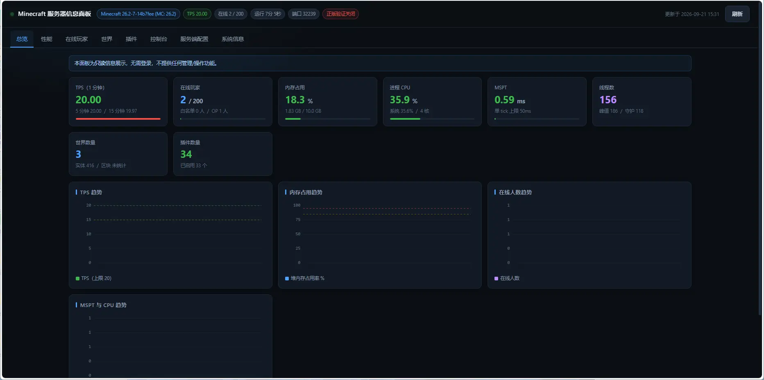Image resolution: width=764 pixels, height=380 pixels.
Task: Click the 实体 416 / 区块 未统计 text
Action: click(101, 166)
